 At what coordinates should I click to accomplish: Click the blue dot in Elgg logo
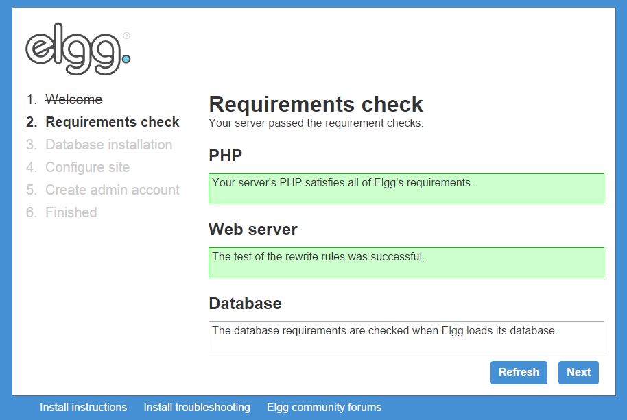pos(126,60)
